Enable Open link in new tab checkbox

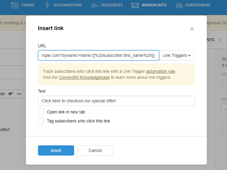[x=41, y=112]
